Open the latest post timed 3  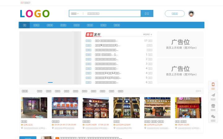[107, 64]
